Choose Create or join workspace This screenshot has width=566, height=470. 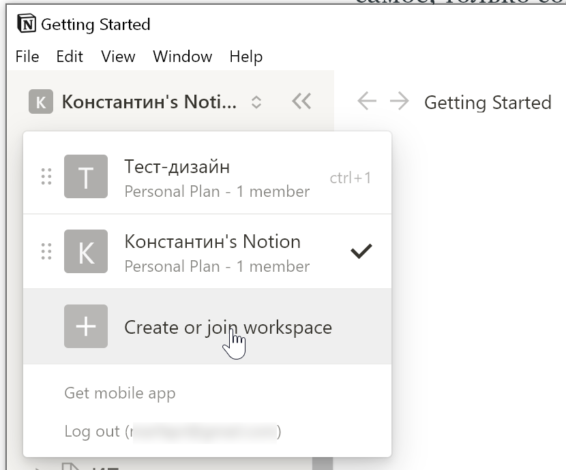pyautogui.click(x=207, y=326)
